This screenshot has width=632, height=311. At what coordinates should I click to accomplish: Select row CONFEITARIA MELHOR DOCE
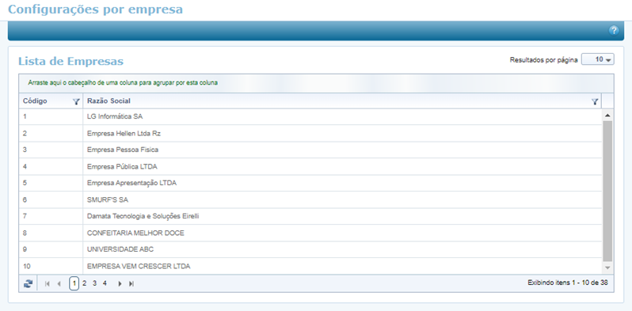(x=310, y=233)
